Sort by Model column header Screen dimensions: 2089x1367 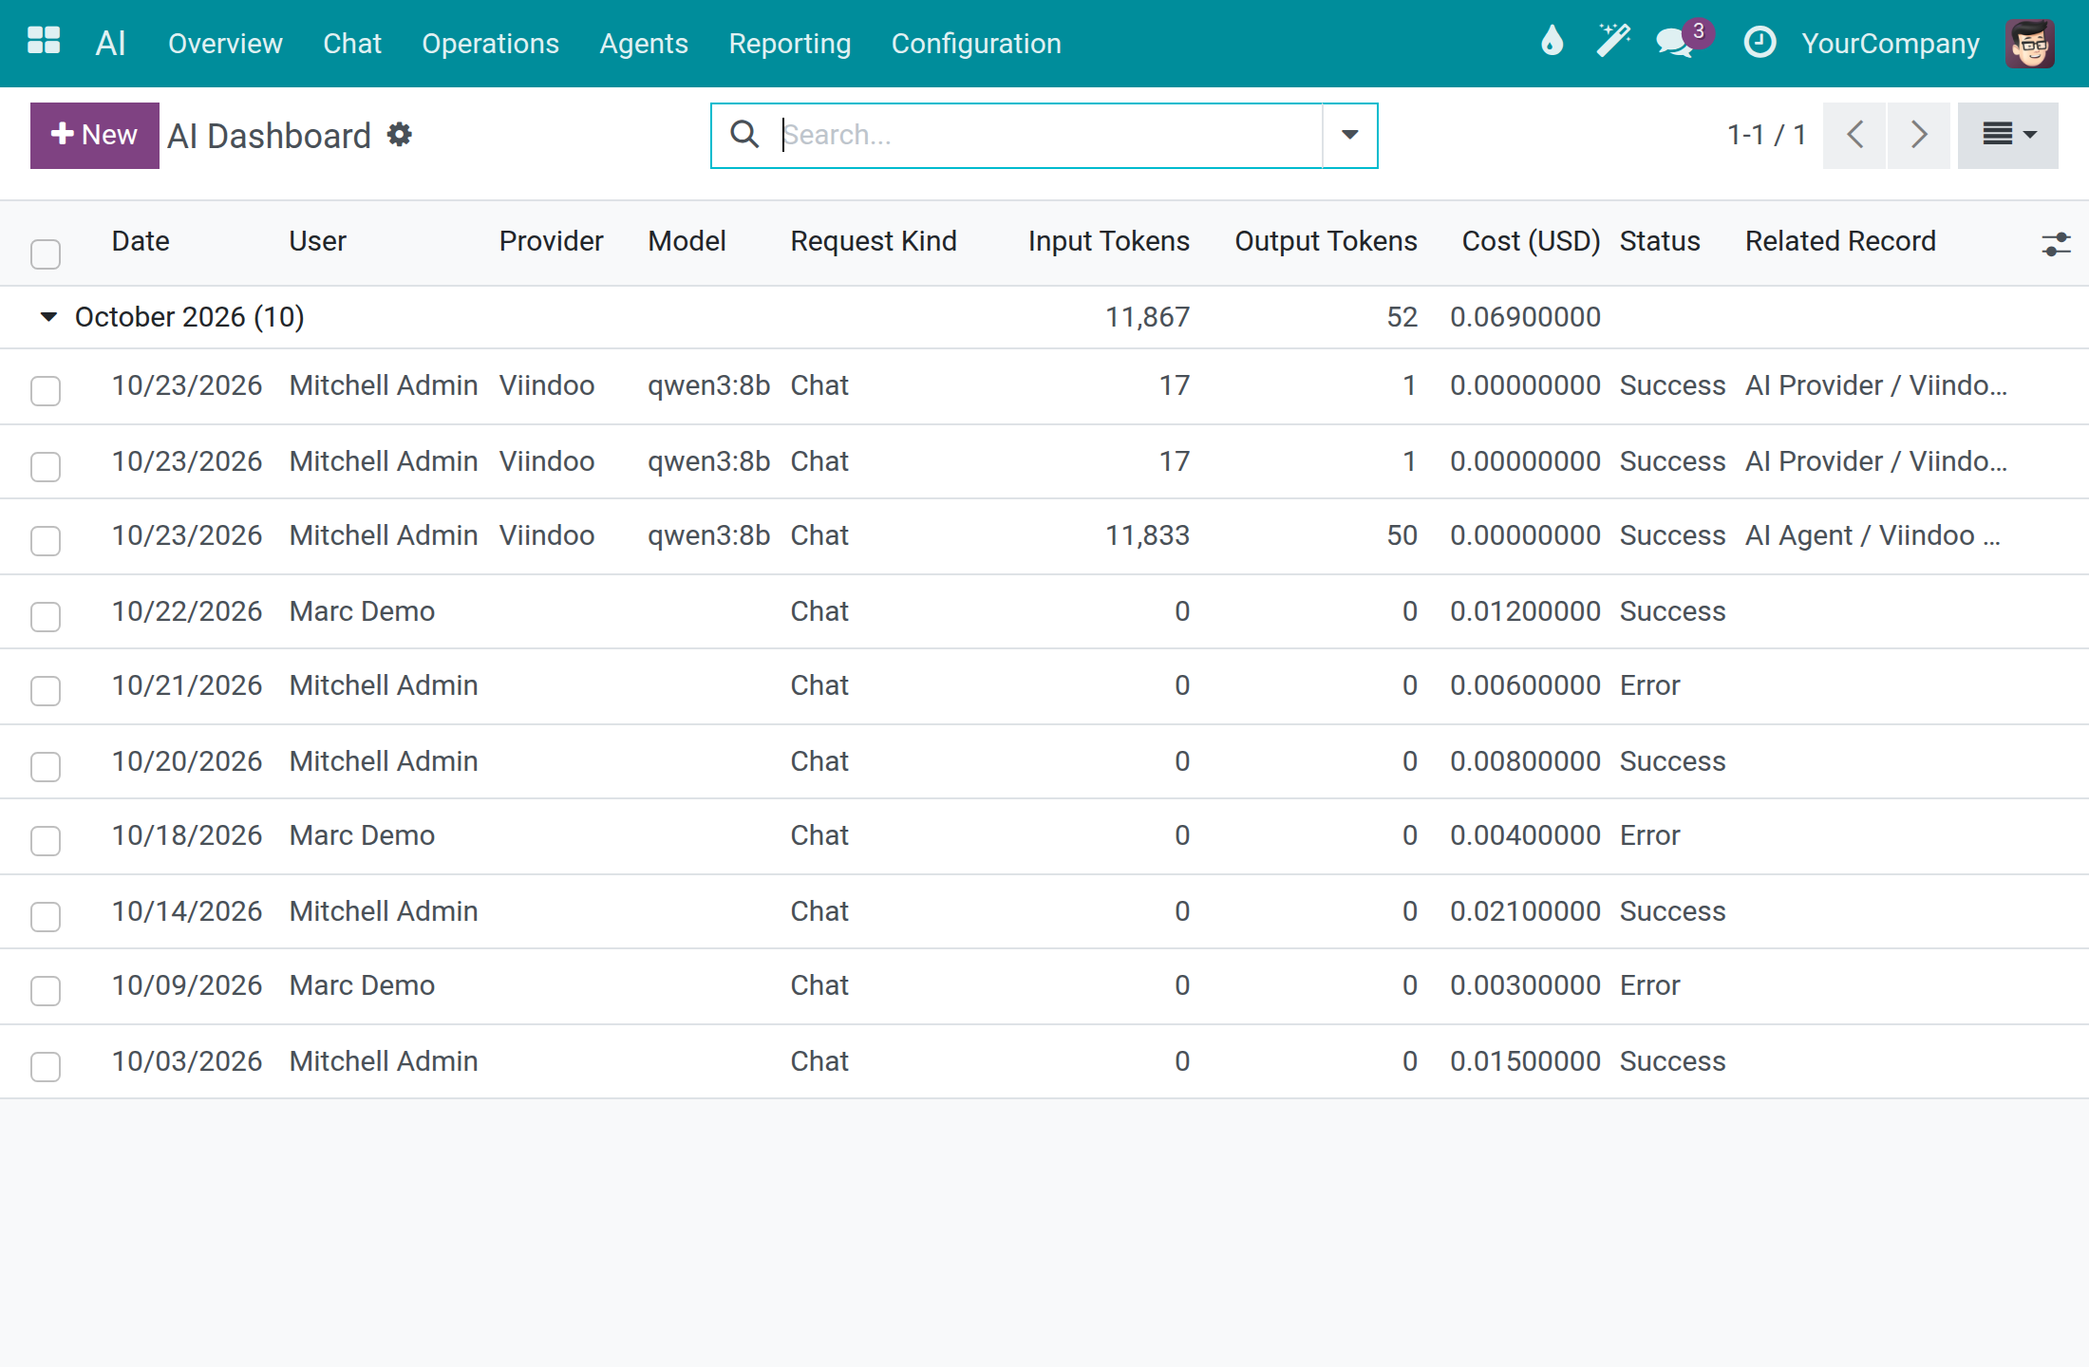point(687,241)
